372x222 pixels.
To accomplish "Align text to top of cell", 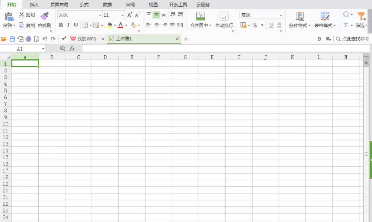I will coord(149,15).
